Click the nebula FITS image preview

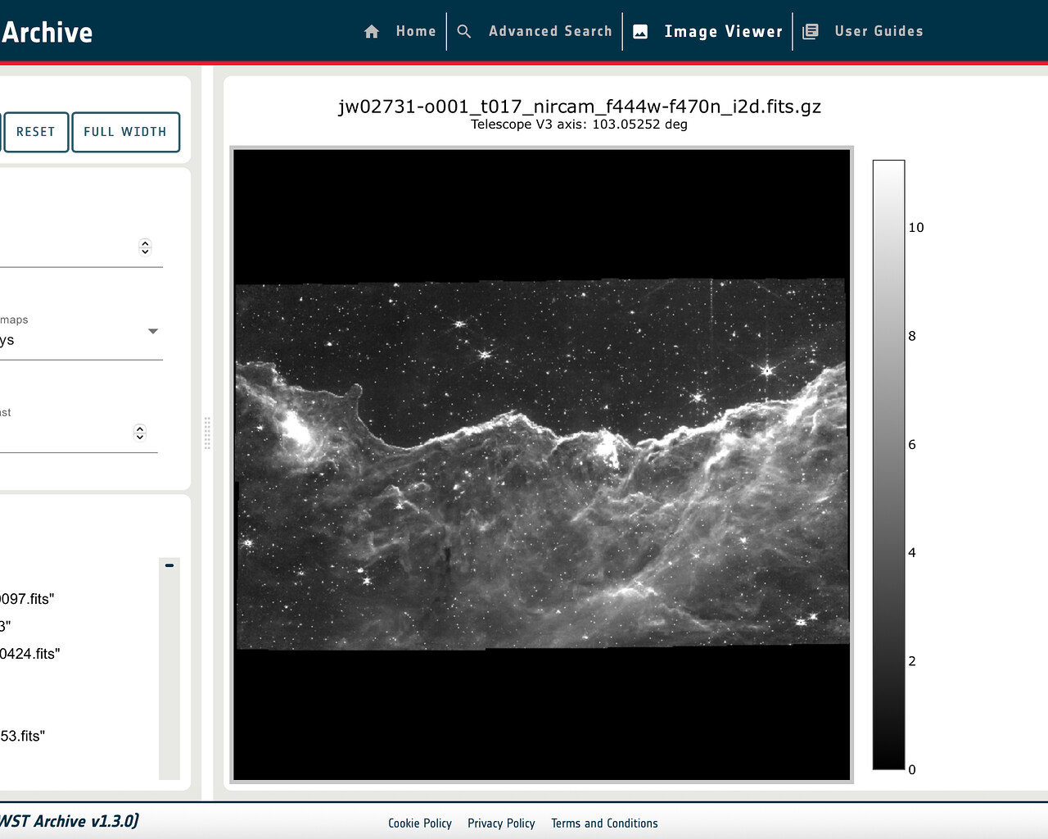coord(542,465)
